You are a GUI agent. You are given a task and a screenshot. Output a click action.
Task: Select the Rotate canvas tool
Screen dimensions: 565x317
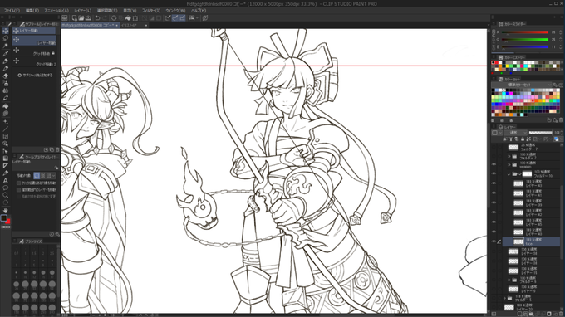pyautogui.click(x=6, y=202)
